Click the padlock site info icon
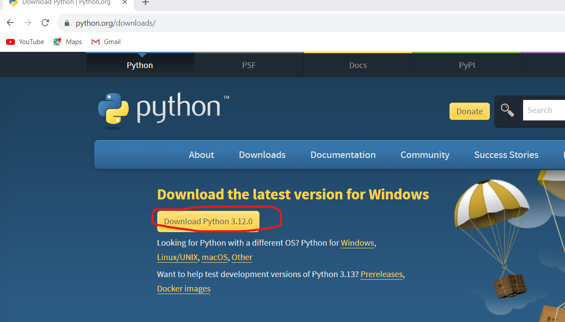The image size is (565, 322). click(x=67, y=23)
